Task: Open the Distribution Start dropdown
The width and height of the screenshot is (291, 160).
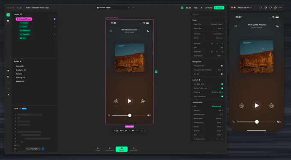Action: tap(220, 56)
